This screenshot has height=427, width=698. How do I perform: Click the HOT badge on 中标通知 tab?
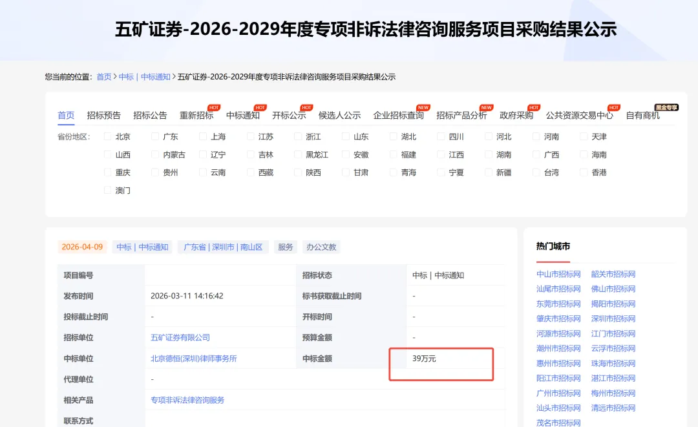tap(260, 106)
